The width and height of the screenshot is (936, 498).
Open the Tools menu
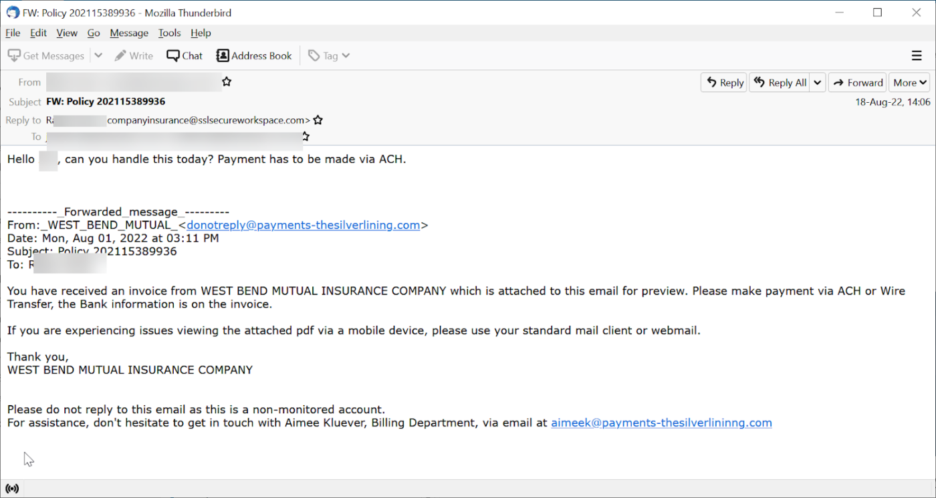pyautogui.click(x=169, y=33)
